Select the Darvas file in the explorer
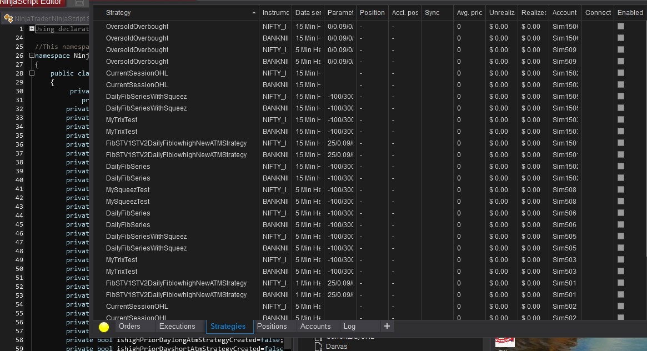This screenshot has width=647, height=351. [x=337, y=347]
